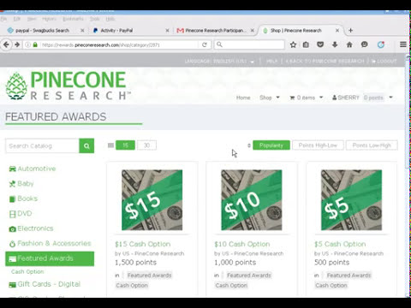Open the Firefox hamburger menu
The height and width of the screenshot is (308, 411).
pyautogui.click(x=403, y=44)
